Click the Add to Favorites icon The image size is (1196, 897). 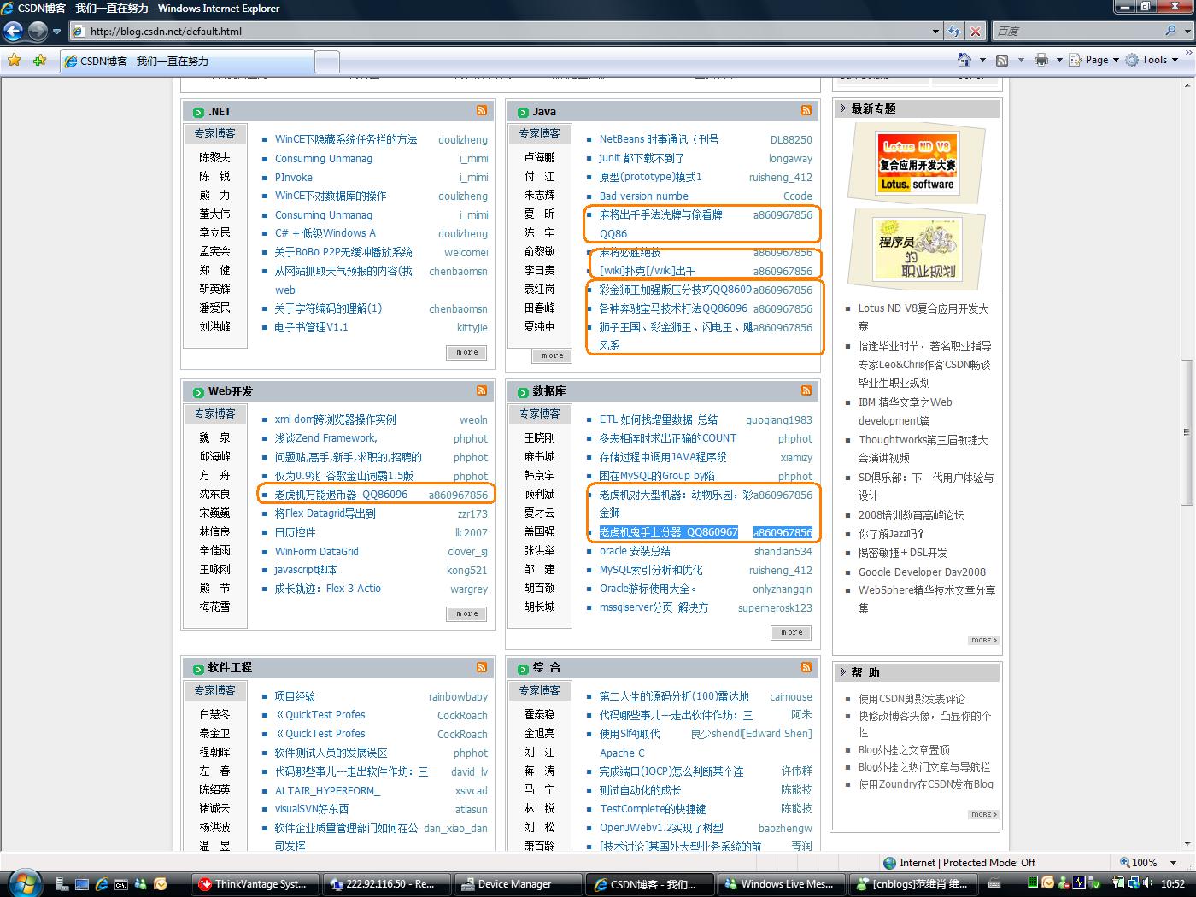click(x=39, y=61)
